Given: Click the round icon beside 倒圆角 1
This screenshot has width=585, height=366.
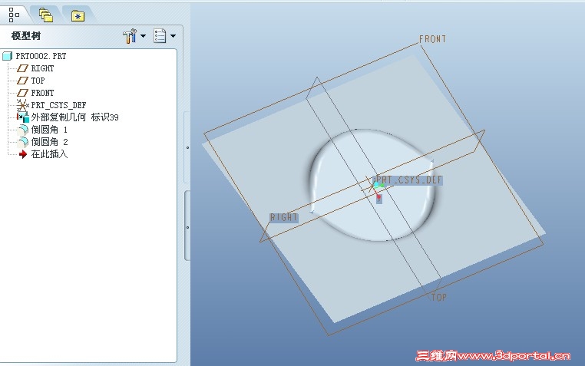Looking at the screenshot, I should pos(23,130).
